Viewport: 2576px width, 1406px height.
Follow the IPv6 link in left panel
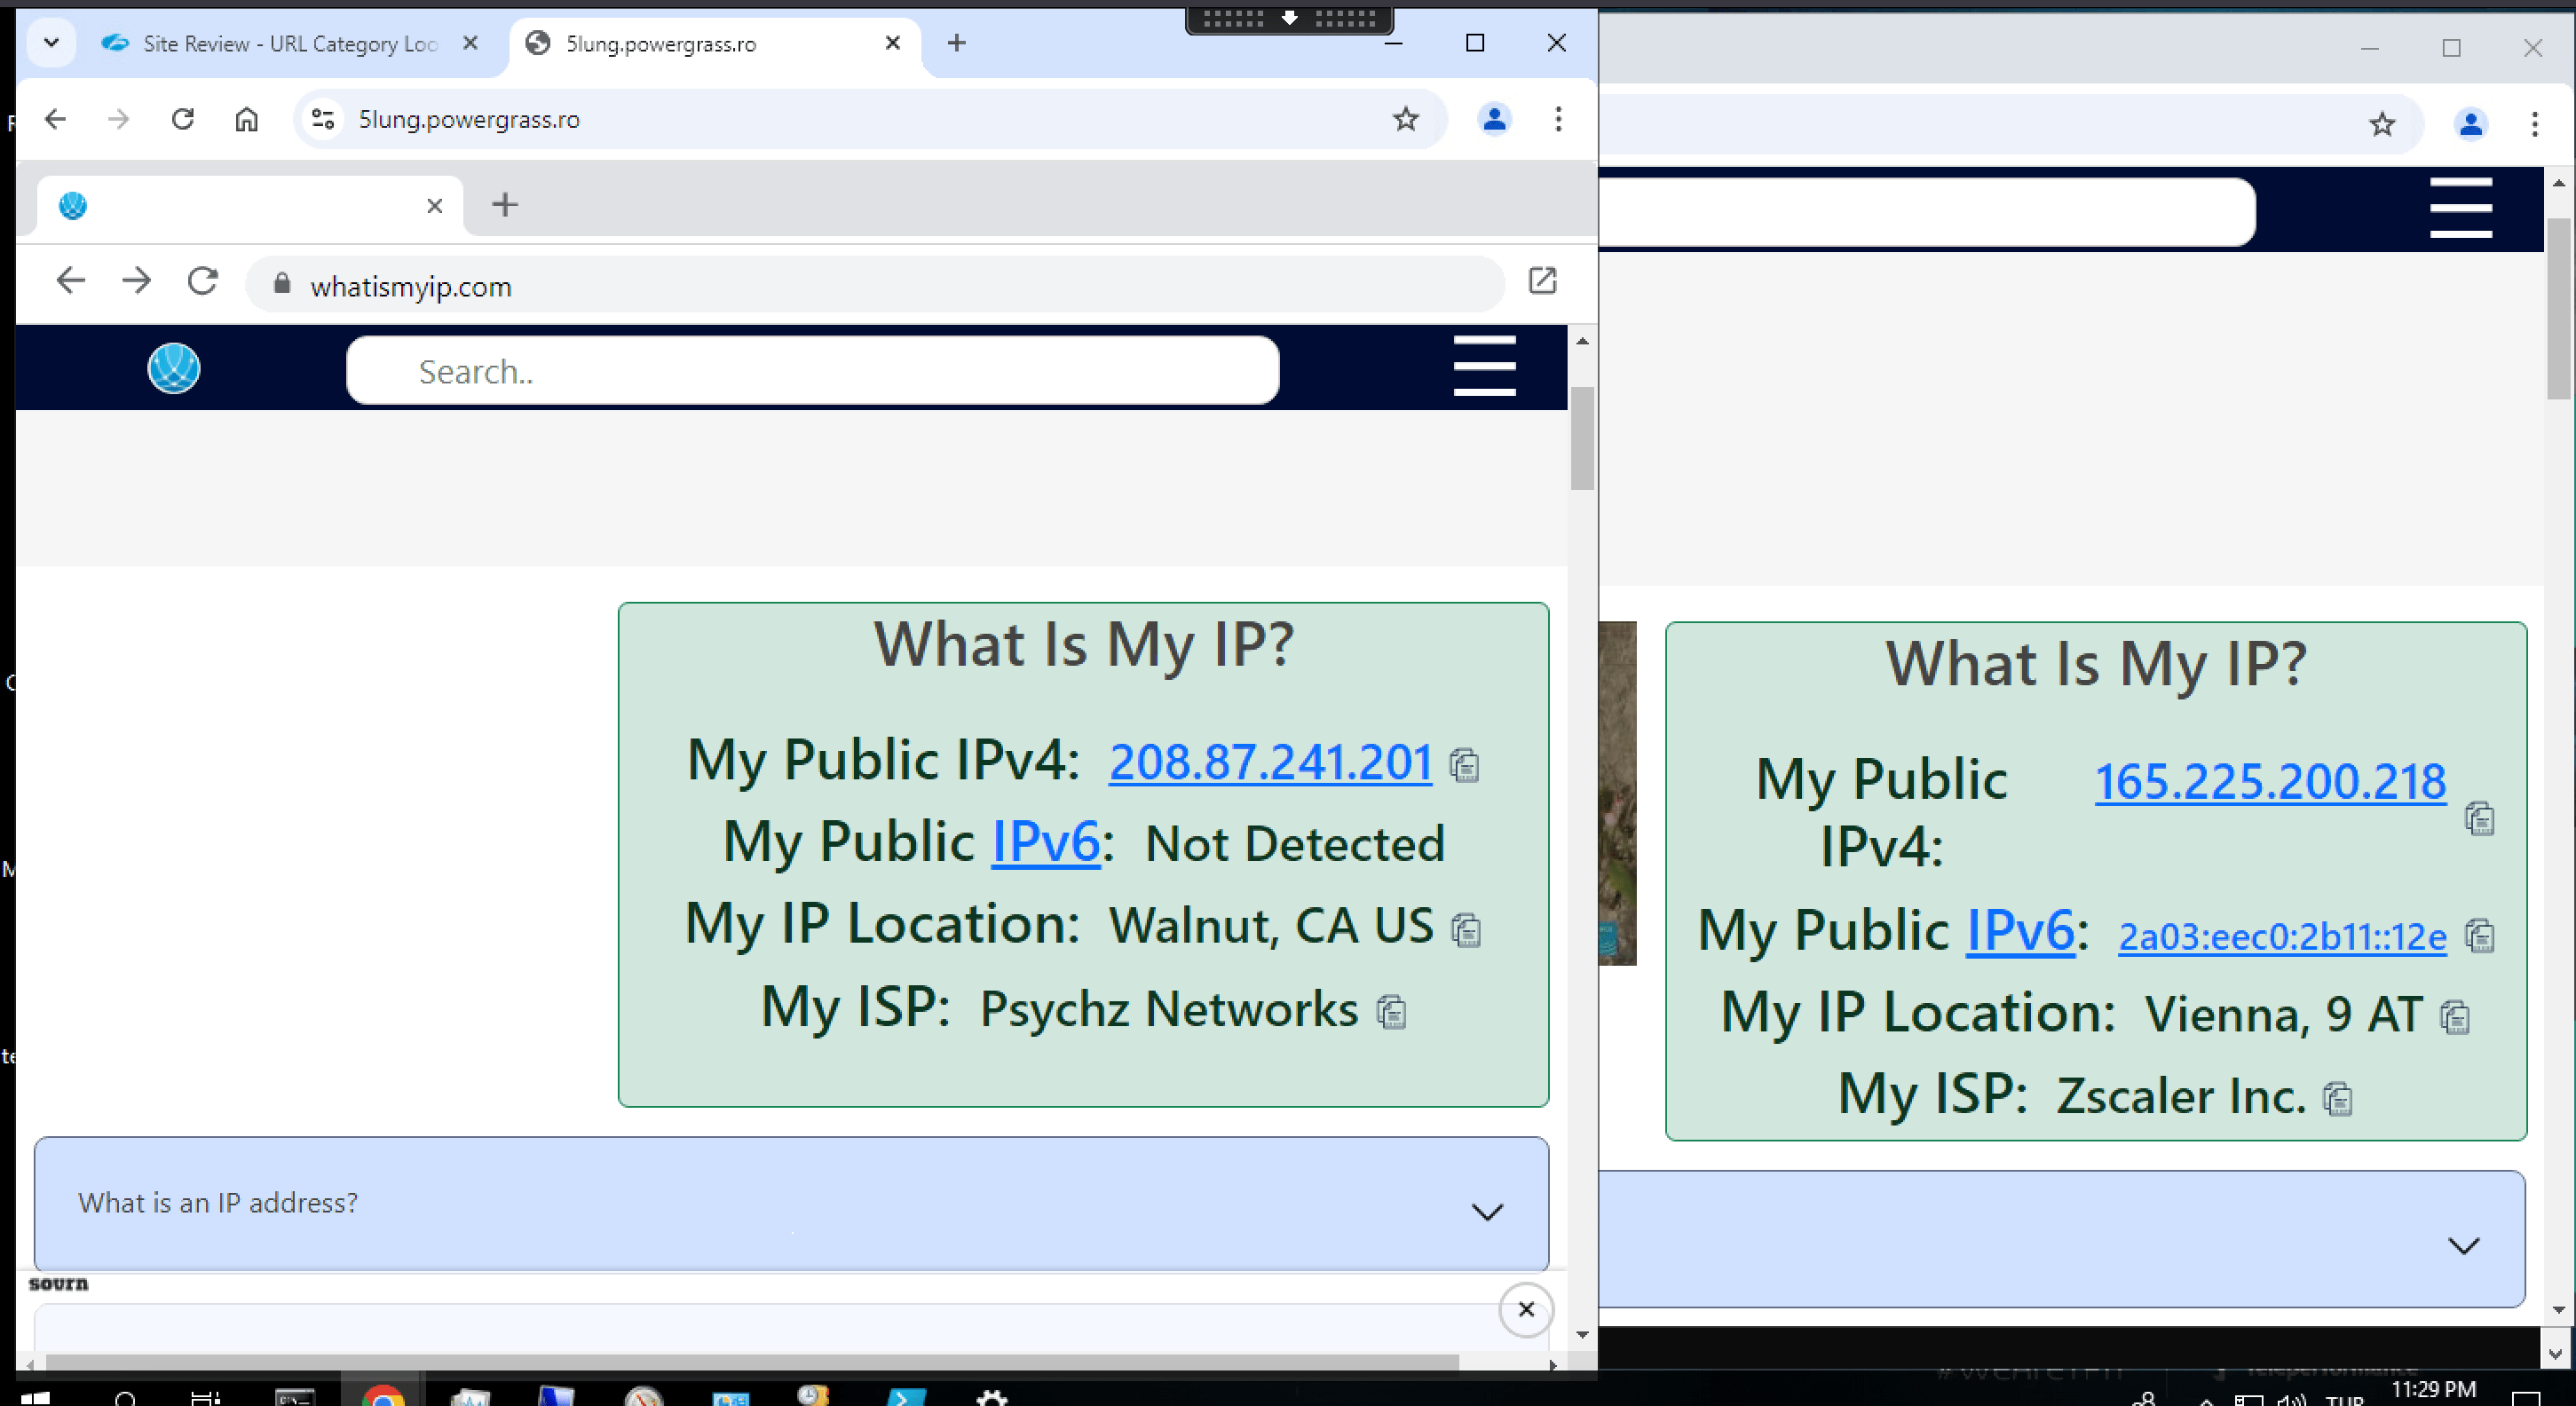(1045, 842)
